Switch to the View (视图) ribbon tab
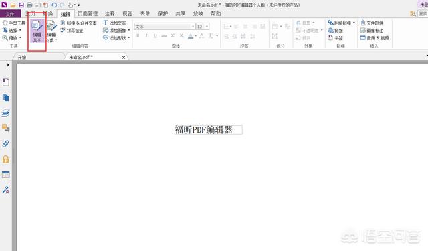This screenshot has height=251, width=428. [128, 13]
